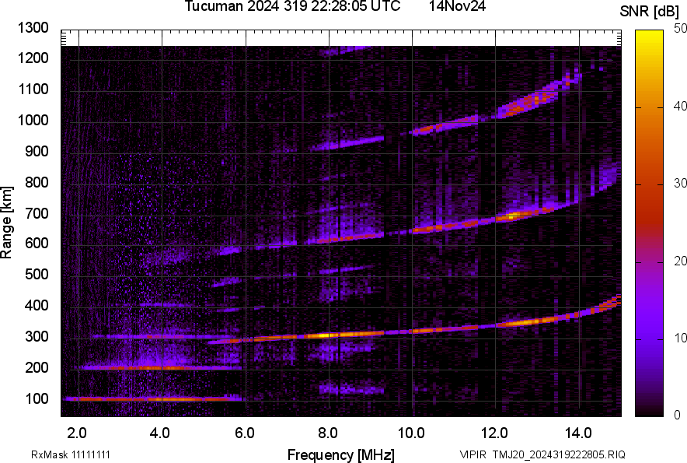Click the SNR color scale bar

point(650,223)
